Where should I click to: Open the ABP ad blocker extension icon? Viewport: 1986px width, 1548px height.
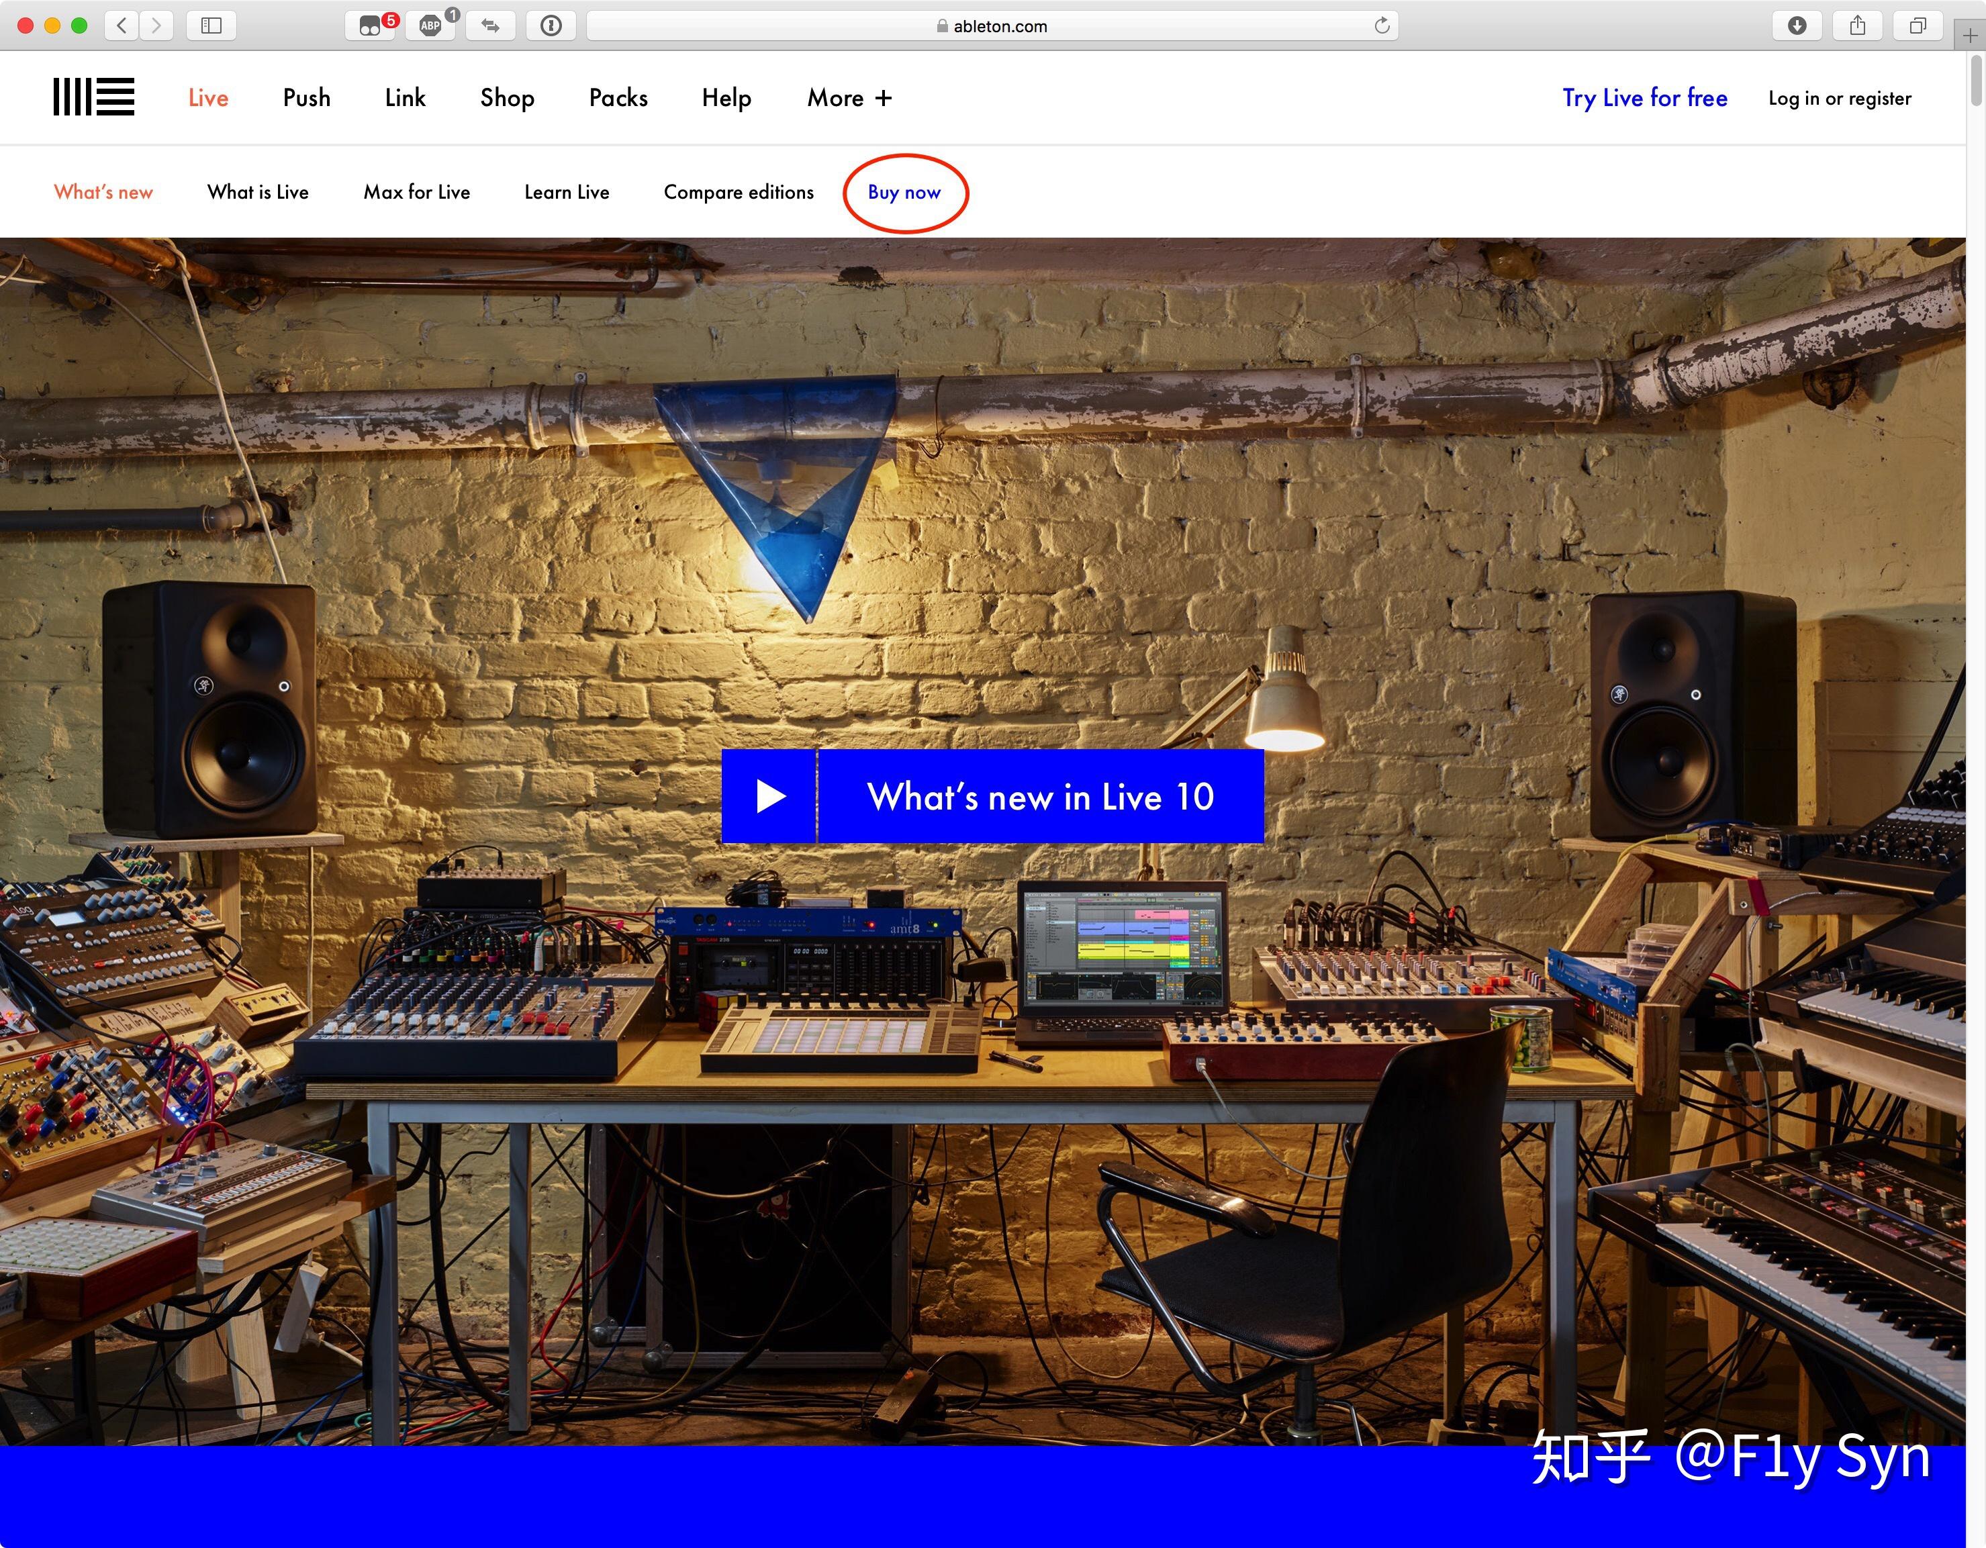coord(429,26)
